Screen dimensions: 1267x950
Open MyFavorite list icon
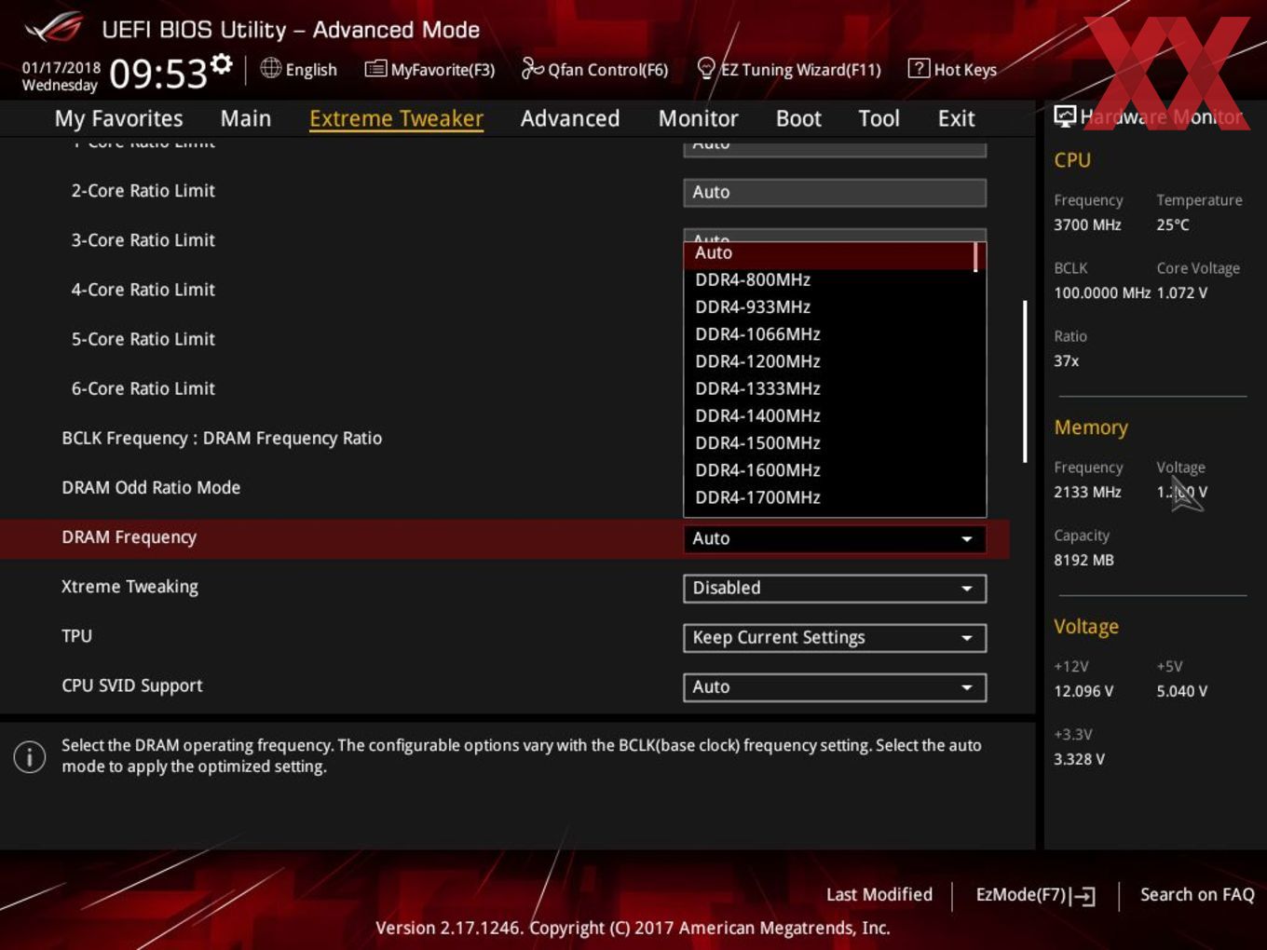tap(375, 69)
